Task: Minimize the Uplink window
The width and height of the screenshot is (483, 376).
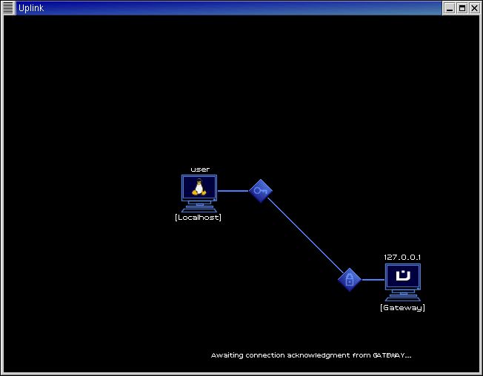Action: point(450,8)
